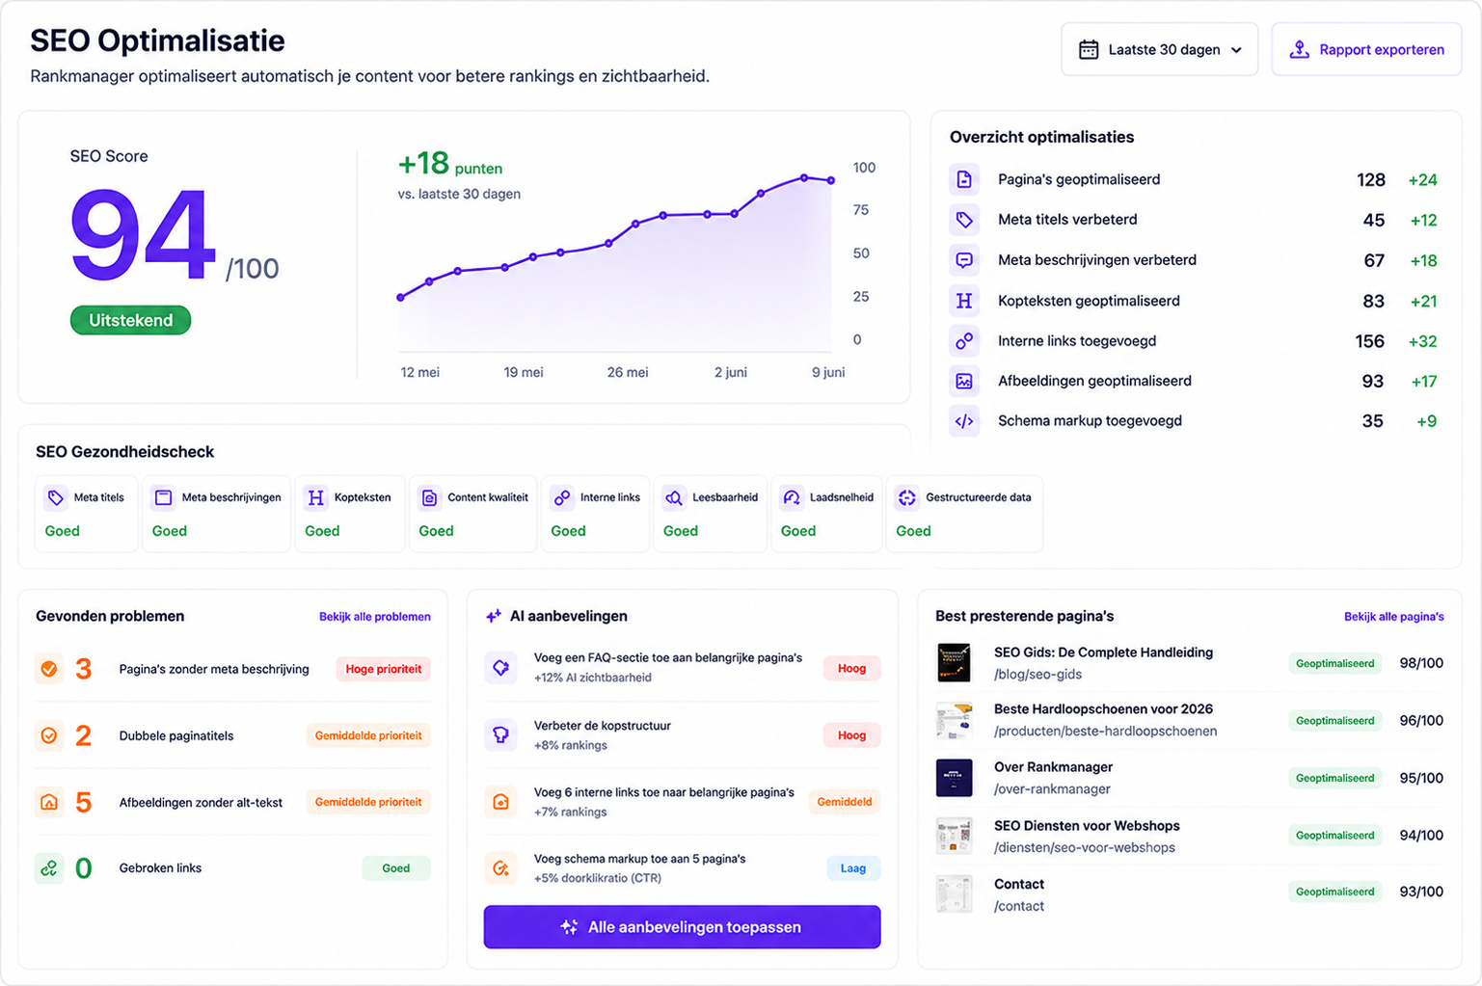1482x986 pixels.
Task: Click the Hoog badge on FAQ-sectie recommendation
Action: click(851, 668)
